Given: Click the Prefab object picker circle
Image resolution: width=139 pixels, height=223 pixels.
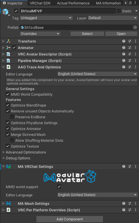Looking at the screenshot, I should (x=135, y=27).
